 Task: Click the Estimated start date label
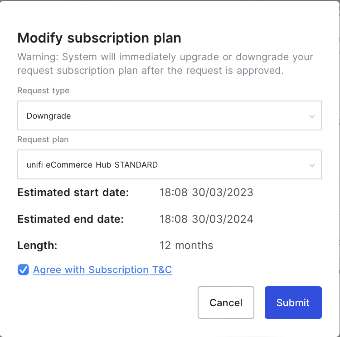click(x=73, y=193)
